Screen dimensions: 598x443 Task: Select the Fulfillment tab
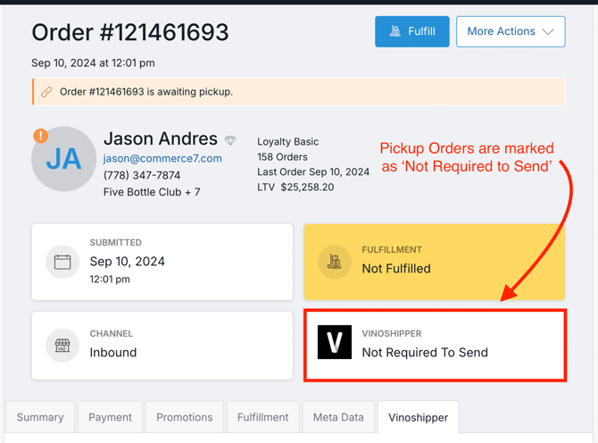[262, 417]
